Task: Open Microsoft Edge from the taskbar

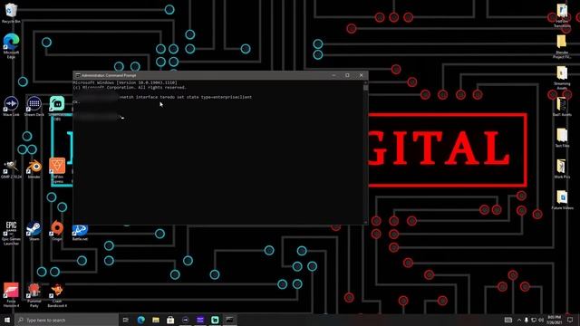Action: (x=141, y=320)
